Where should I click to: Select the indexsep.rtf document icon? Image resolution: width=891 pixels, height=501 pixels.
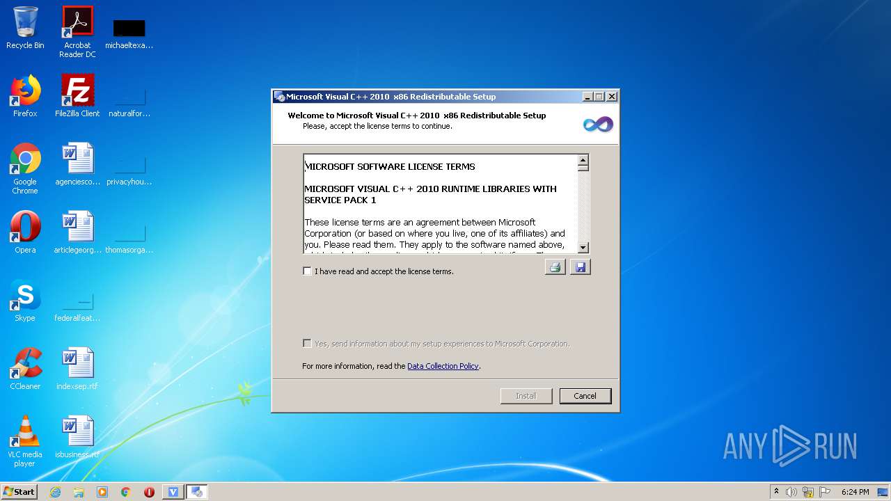point(77,369)
